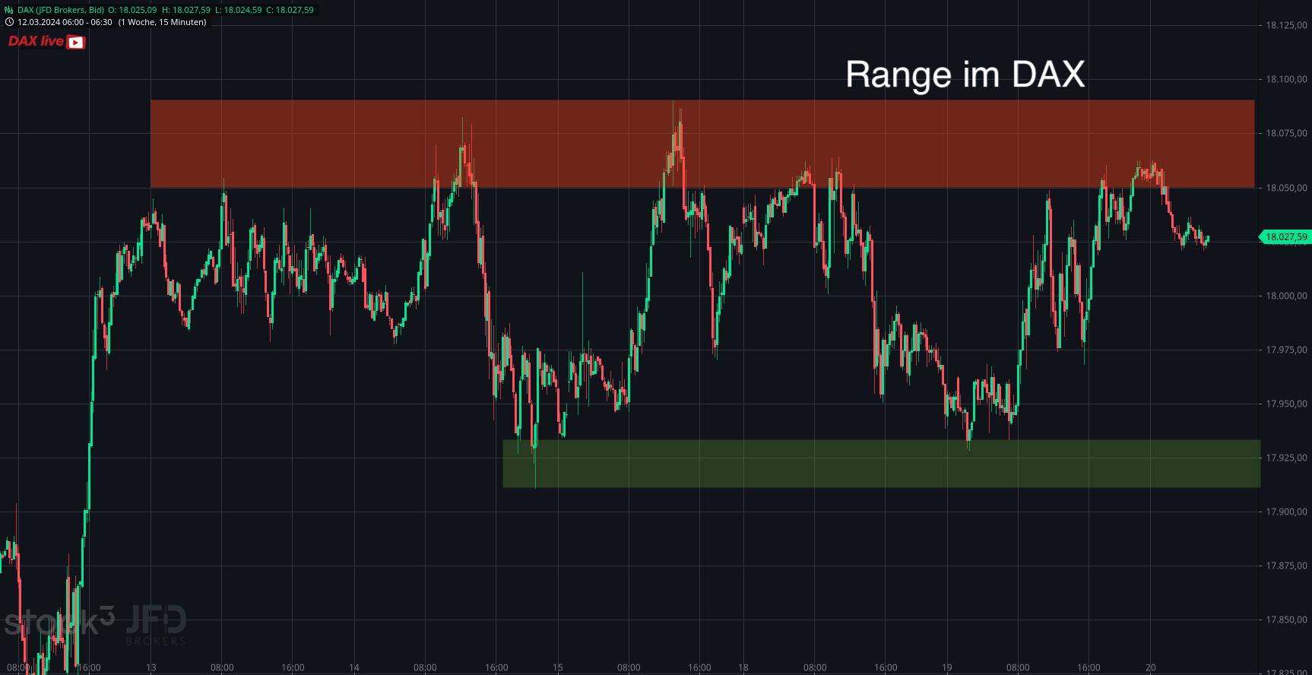Click day marker 20 on the time axis
The height and width of the screenshot is (675, 1312).
(1151, 667)
